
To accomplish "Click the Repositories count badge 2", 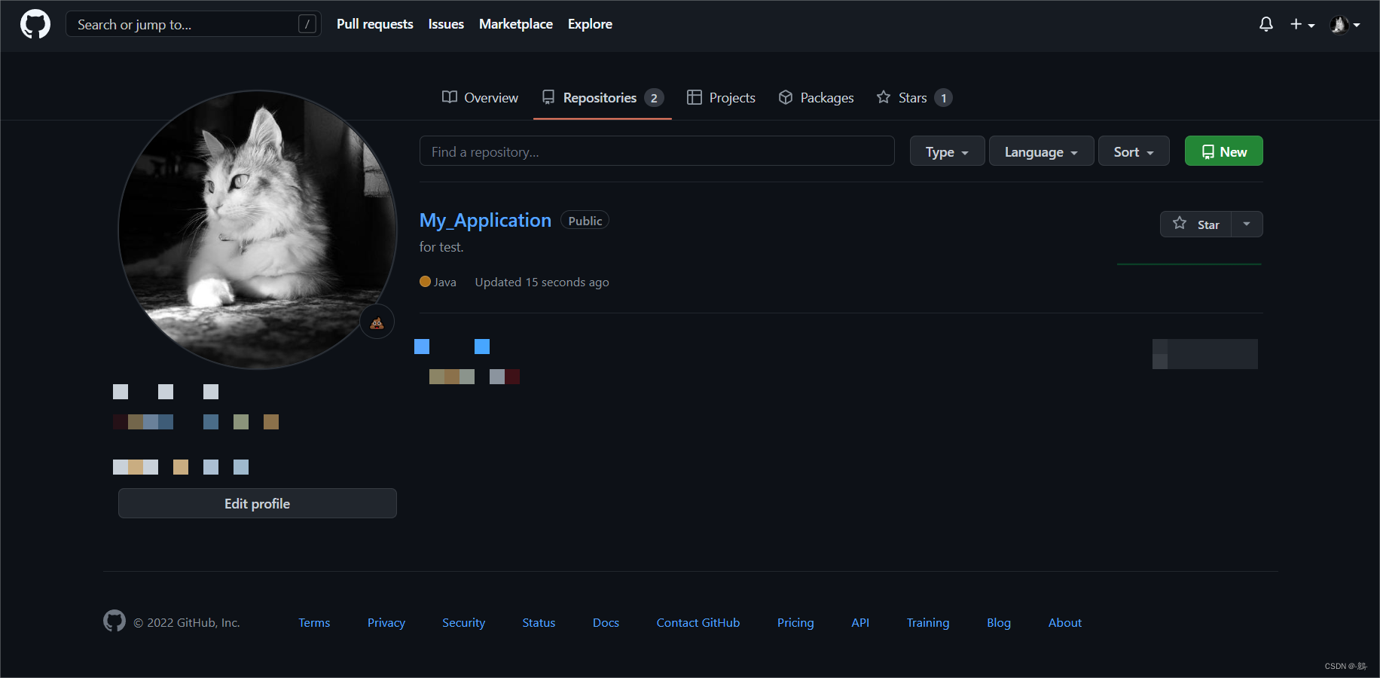I will pyautogui.click(x=654, y=98).
